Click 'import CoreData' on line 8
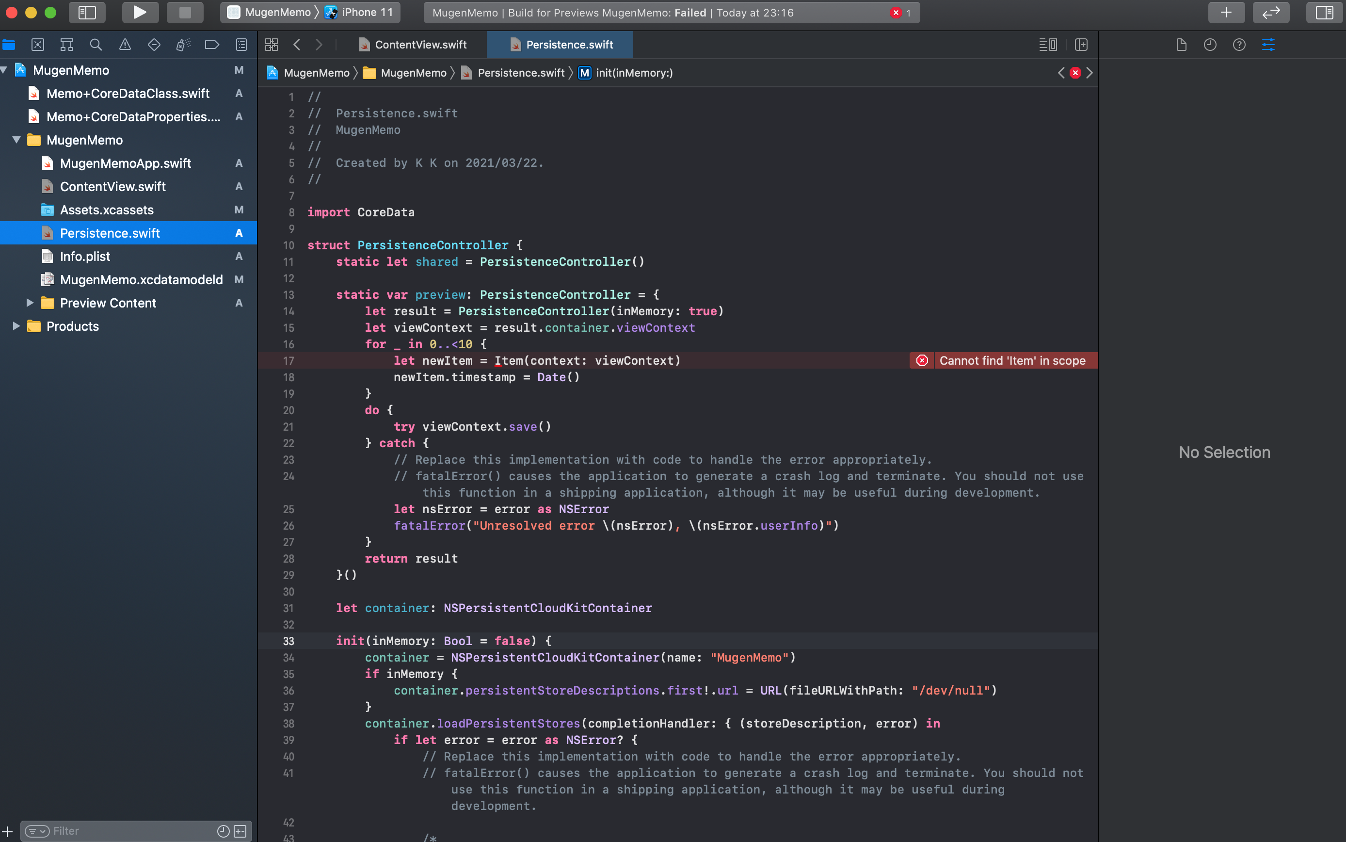The image size is (1346, 842). click(361, 212)
